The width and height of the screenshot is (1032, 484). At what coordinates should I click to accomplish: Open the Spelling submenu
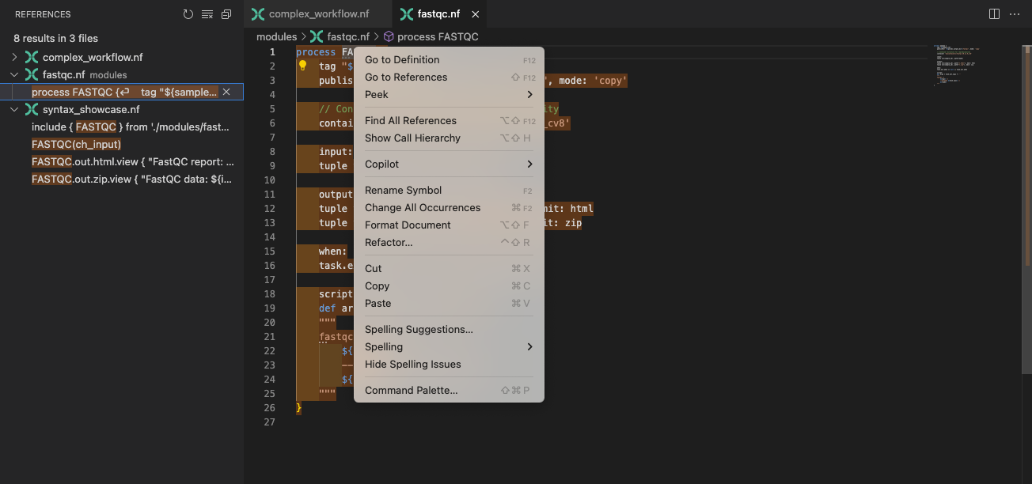pos(449,347)
